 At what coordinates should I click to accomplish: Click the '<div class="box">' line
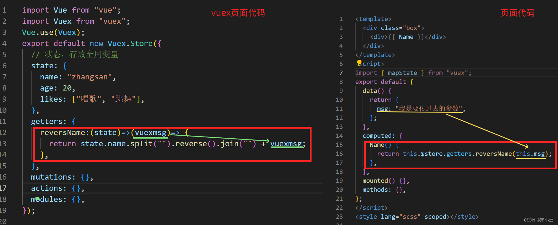coord(393,28)
